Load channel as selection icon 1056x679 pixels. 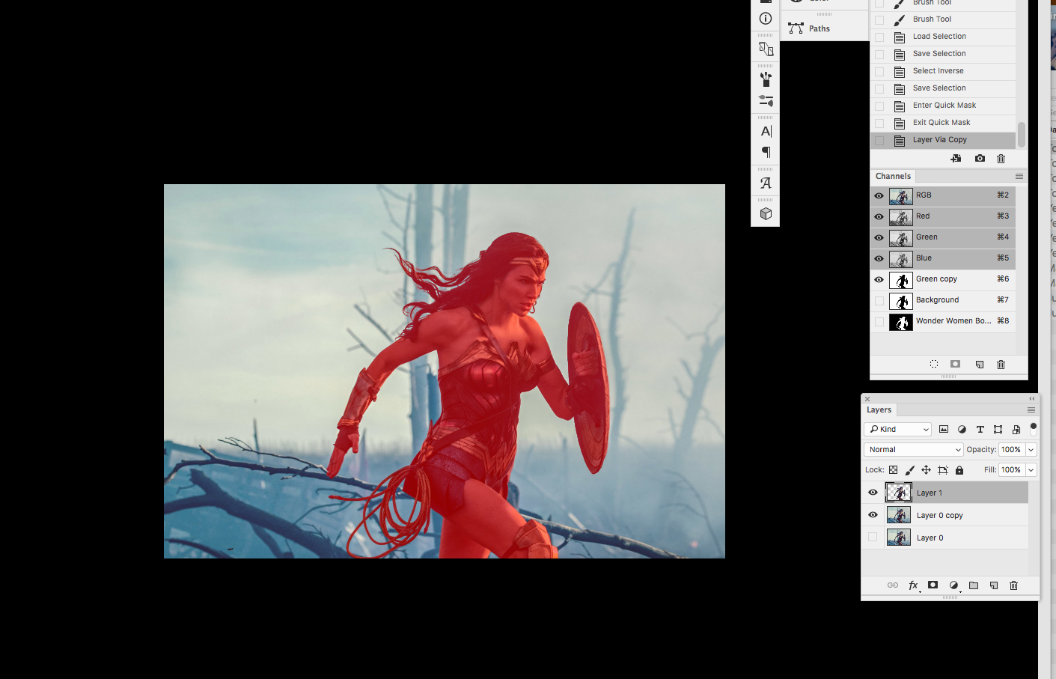(934, 365)
